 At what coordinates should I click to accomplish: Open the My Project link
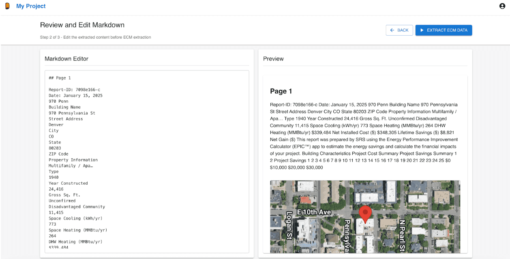(x=31, y=6)
